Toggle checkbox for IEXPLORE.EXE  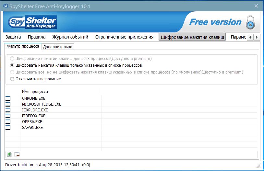(8, 110)
